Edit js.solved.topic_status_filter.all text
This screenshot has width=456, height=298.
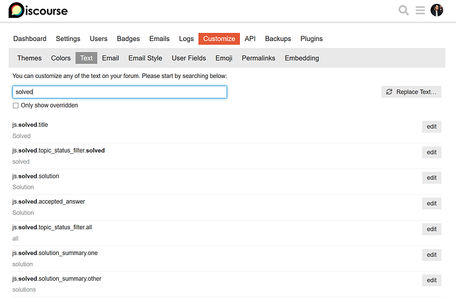pyautogui.click(x=432, y=229)
